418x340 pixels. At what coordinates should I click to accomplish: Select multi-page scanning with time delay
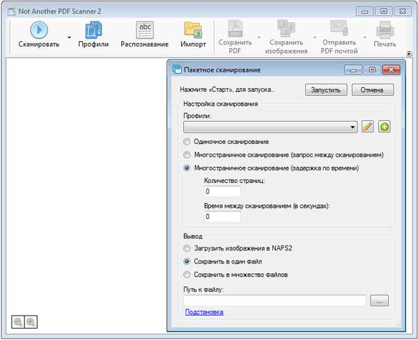[x=187, y=168]
